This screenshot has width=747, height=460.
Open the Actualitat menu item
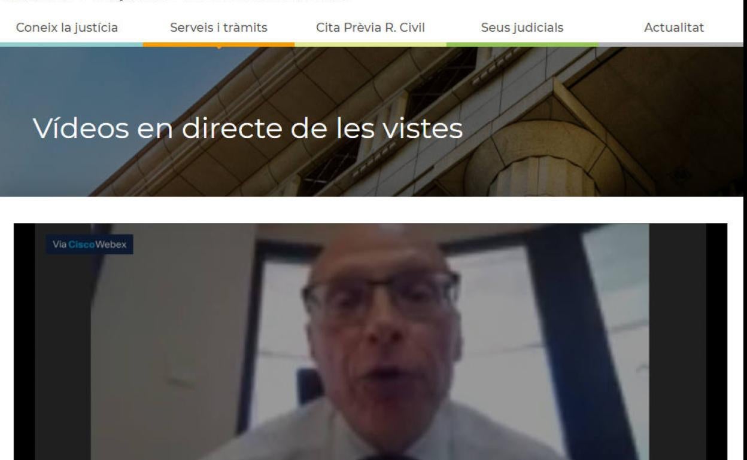[x=674, y=27]
